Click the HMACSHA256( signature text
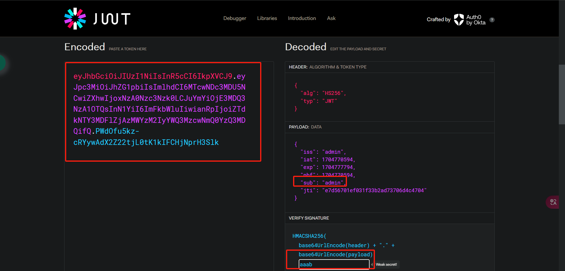 [309, 236]
